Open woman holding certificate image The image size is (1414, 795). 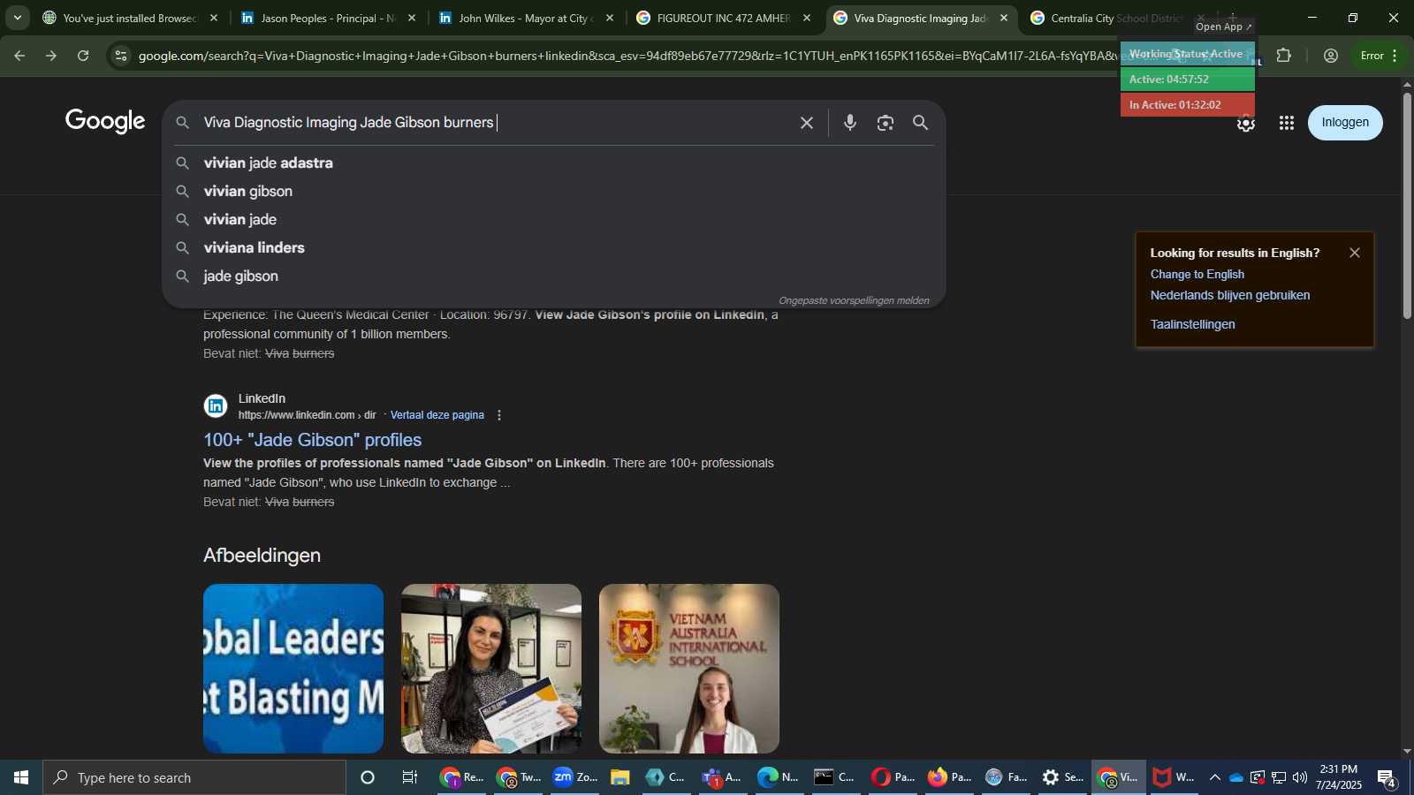(491, 669)
